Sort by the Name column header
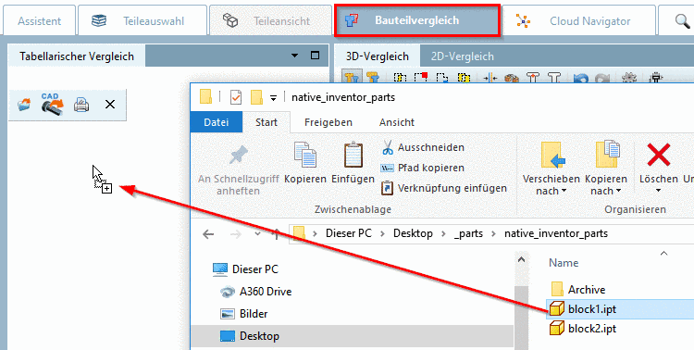 (x=564, y=263)
